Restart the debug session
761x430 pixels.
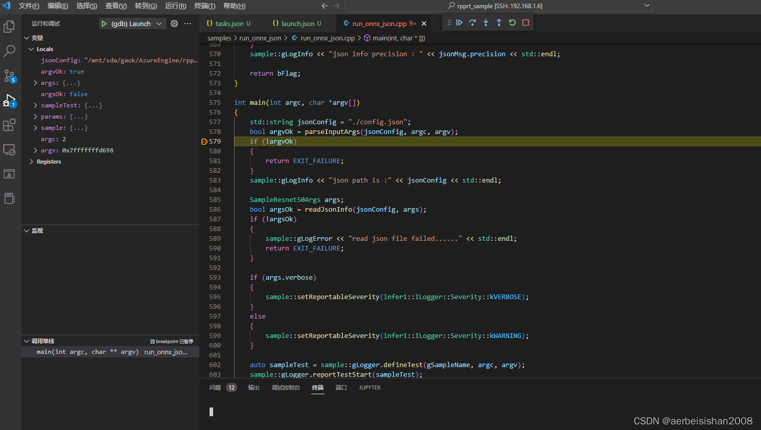pyautogui.click(x=511, y=22)
